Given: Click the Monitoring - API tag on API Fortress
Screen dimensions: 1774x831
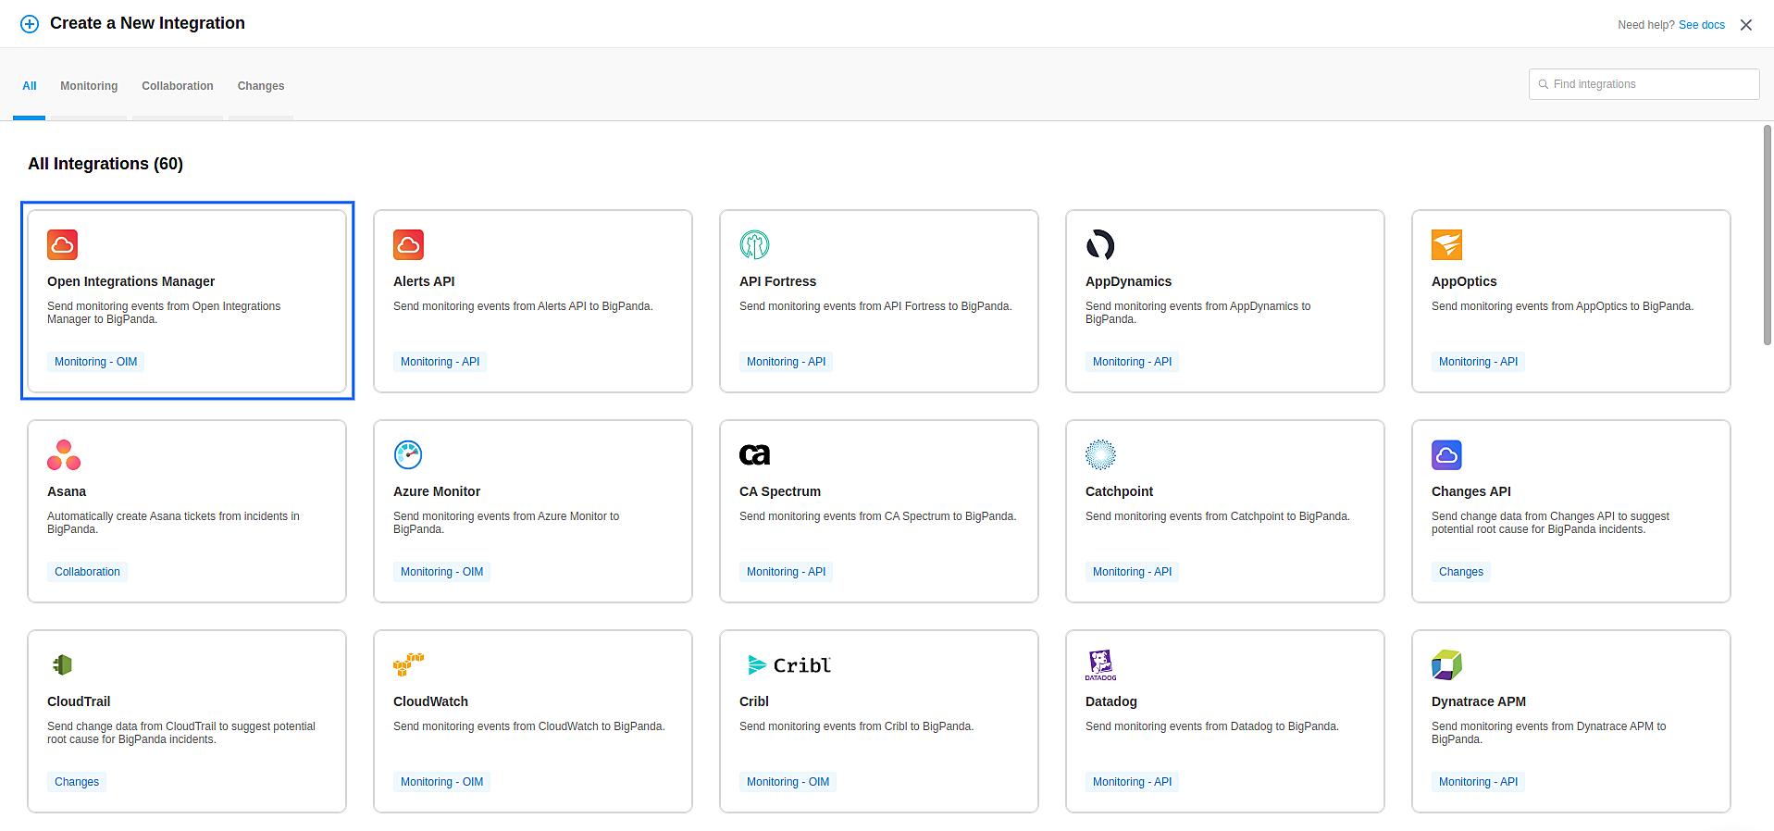Looking at the screenshot, I should [786, 362].
